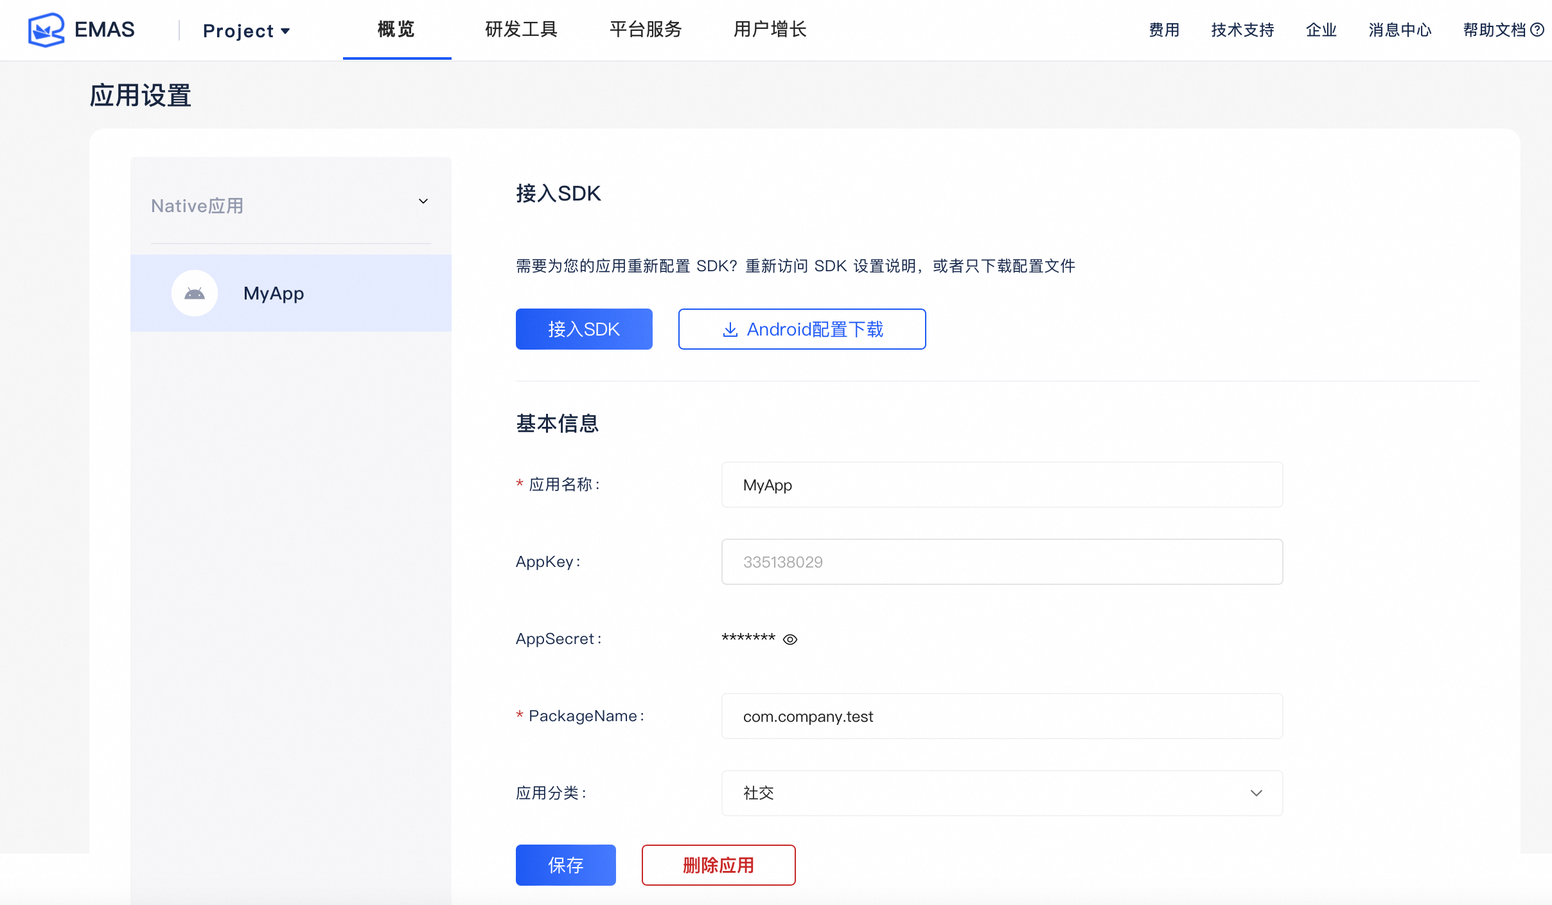The image size is (1552, 905).
Task: Open the Project dropdown selector
Action: 247,31
